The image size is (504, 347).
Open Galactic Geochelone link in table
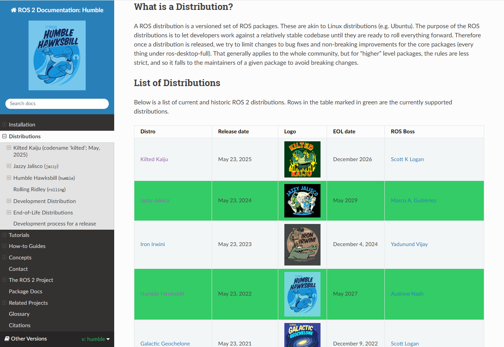click(x=165, y=344)
